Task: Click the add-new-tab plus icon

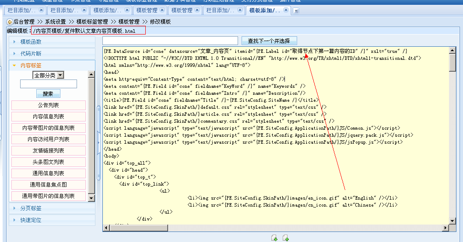Action: [x=296, y=10]
